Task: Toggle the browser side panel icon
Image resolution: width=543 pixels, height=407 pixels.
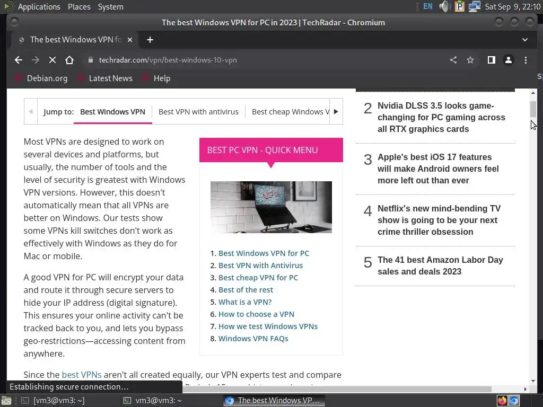Action: click(492, 60)
